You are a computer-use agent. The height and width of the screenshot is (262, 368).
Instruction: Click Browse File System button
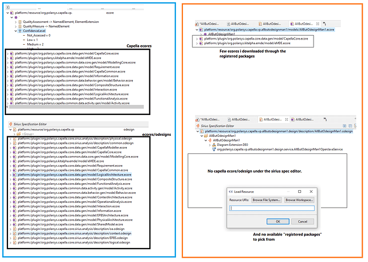click(267, 200)
